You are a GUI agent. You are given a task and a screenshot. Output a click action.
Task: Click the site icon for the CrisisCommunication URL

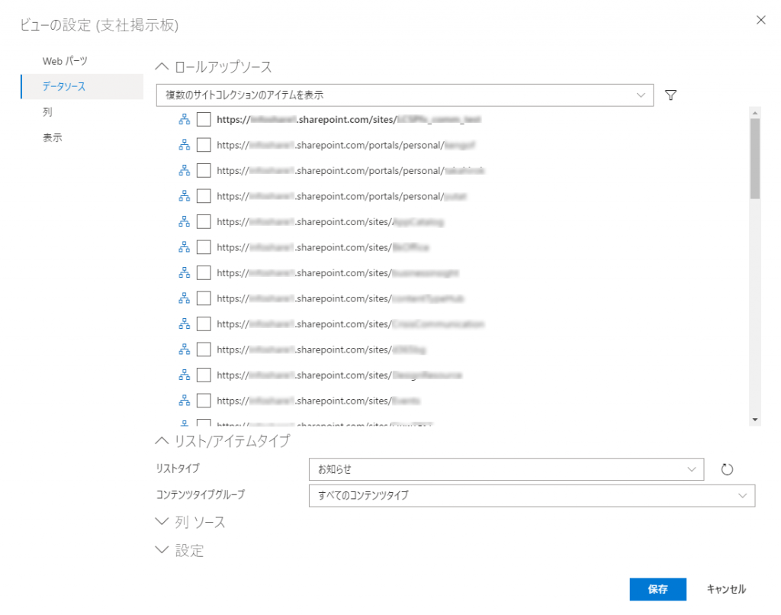click(x=184, y=324)
